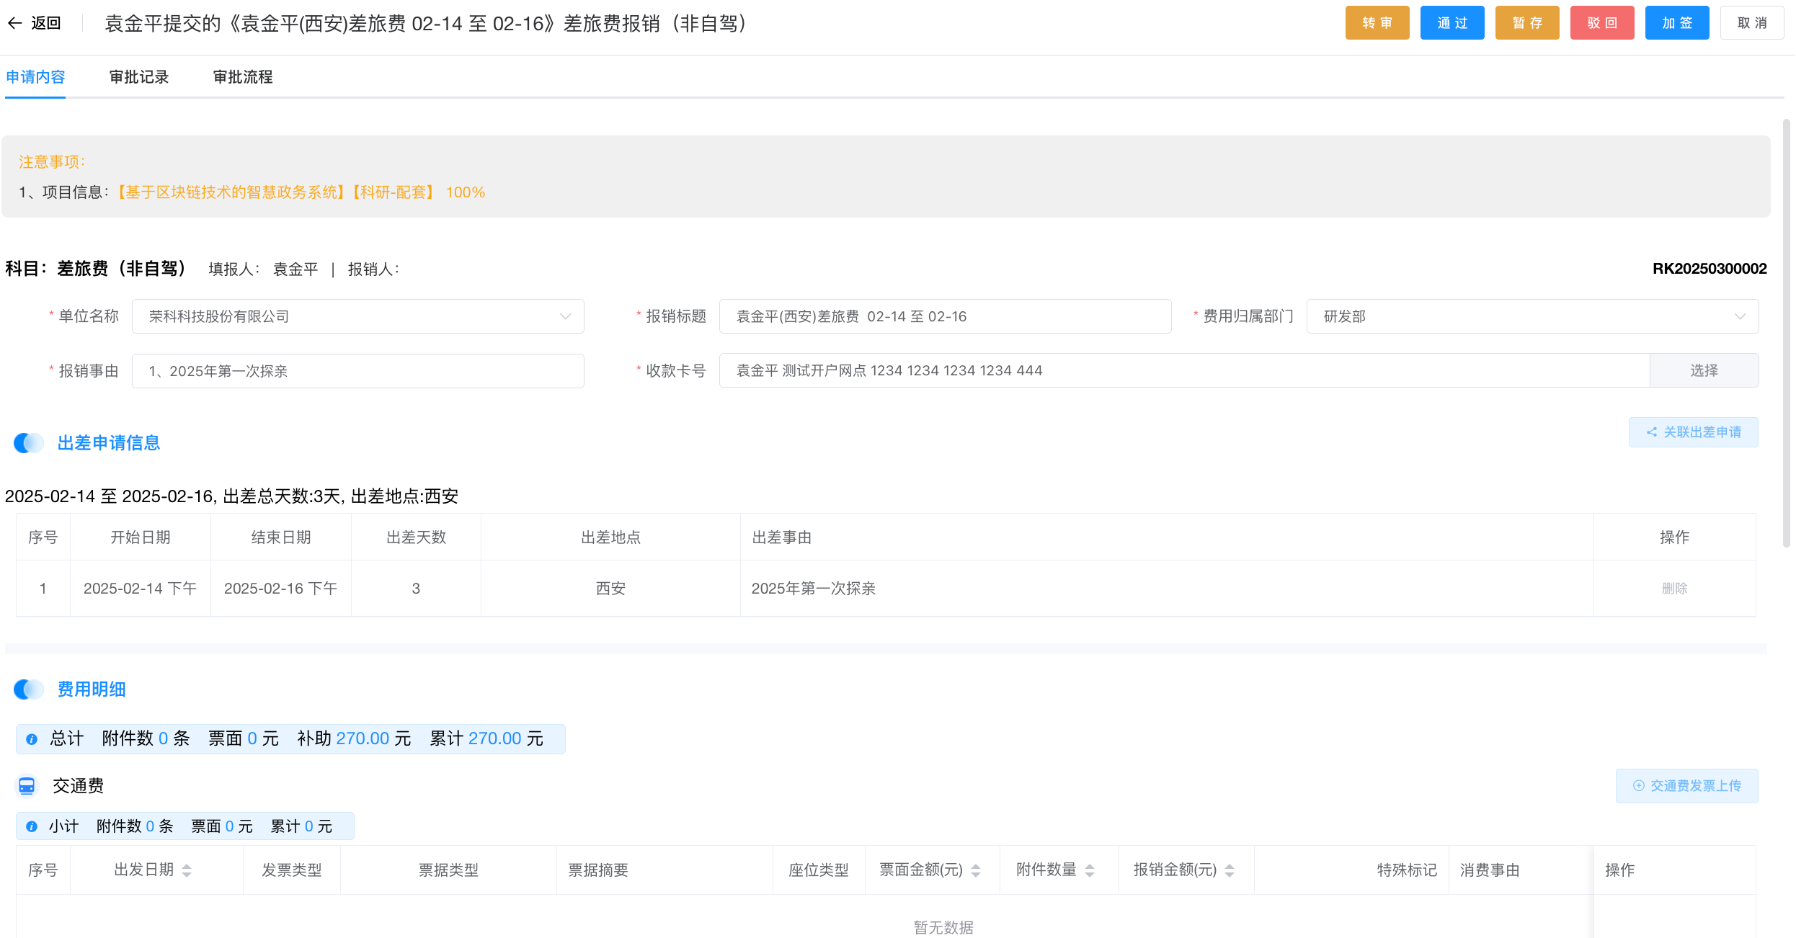Open the 单位名称 dropdown
The height and width of the screenshot is (938, 1796).
357,316
